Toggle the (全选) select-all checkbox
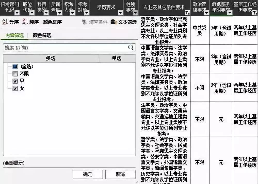The width and height of the screenshot is (258, 184). pyautogui.click(x=15, y=67)
